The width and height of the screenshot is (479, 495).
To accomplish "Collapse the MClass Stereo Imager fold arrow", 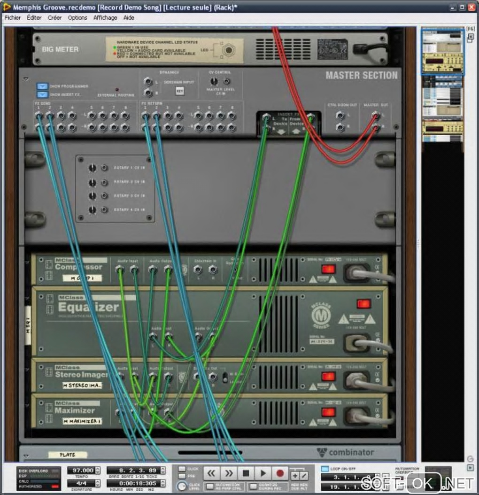I will 27,369.
